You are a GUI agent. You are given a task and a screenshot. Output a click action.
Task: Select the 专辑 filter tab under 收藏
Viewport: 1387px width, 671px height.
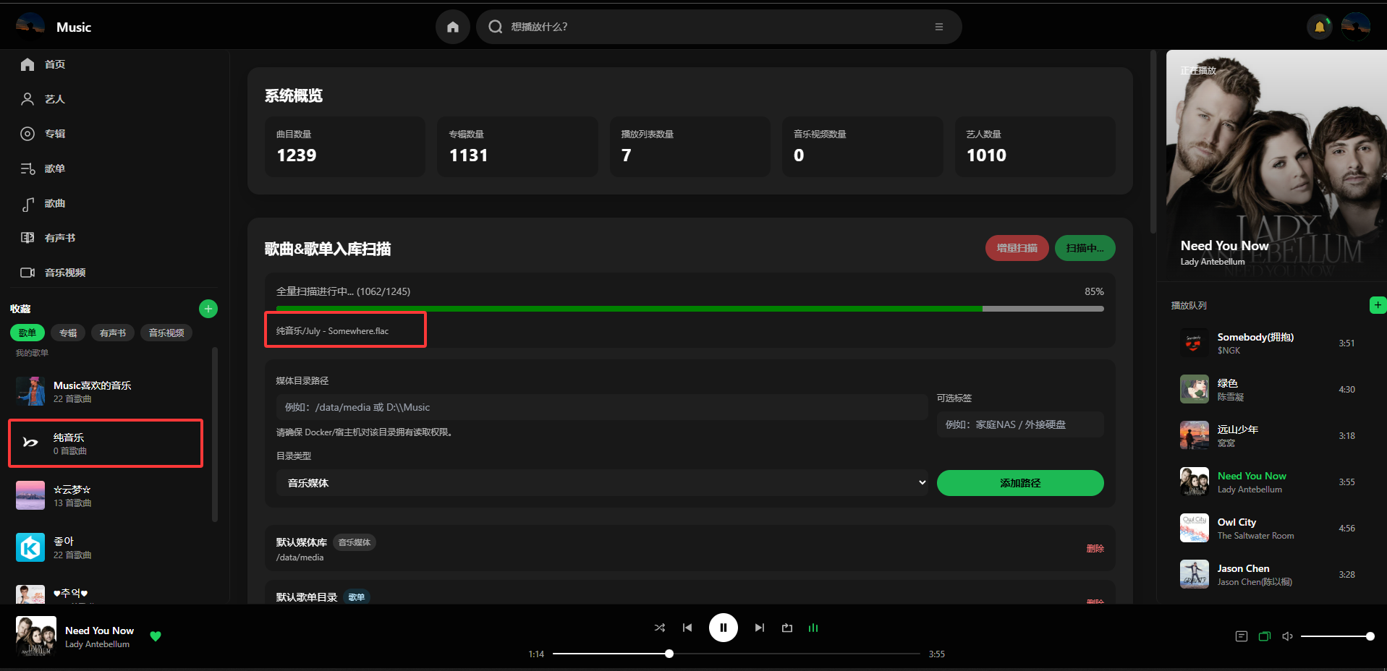(x=68, y=333)
